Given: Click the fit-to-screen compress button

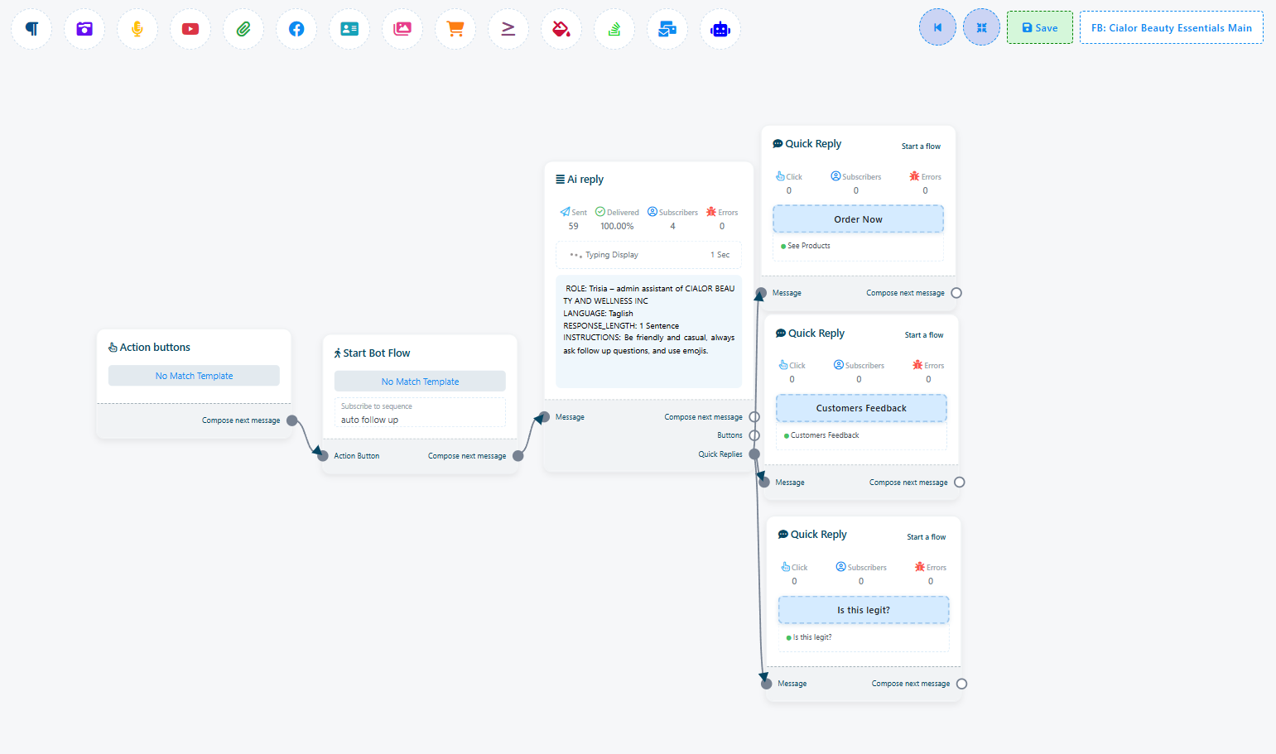Looking at the screenshot, I should (981, 27).
